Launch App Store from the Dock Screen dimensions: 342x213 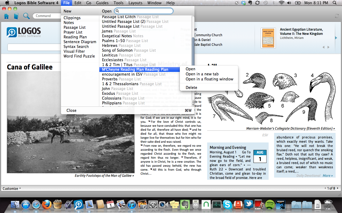pos(26,204)
